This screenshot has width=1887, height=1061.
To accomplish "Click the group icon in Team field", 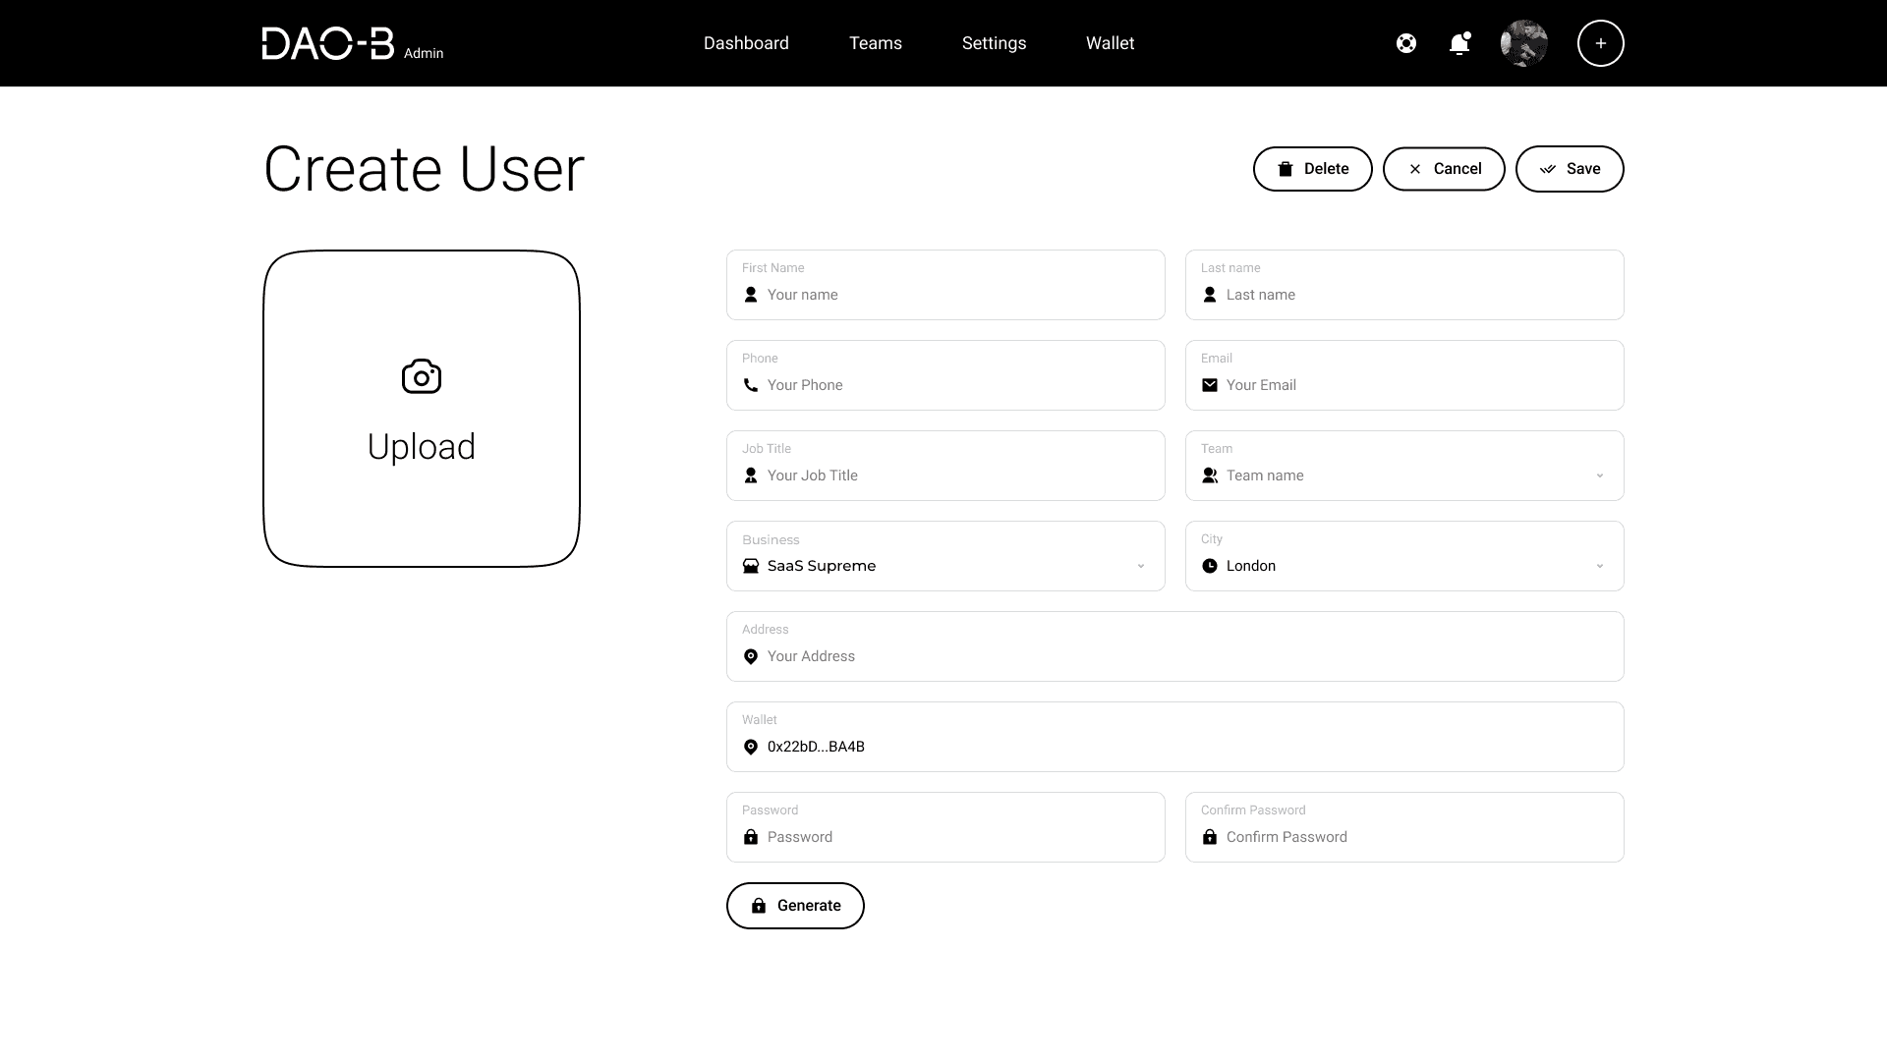I will (x=1210, y=475).
